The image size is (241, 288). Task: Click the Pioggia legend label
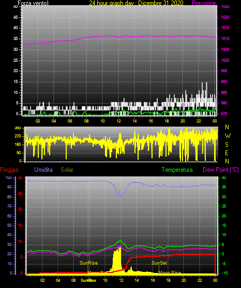pyautogui.click(x=9, y=170)
